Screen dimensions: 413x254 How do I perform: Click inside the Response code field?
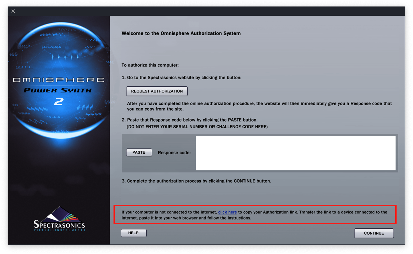coord(295,153)
